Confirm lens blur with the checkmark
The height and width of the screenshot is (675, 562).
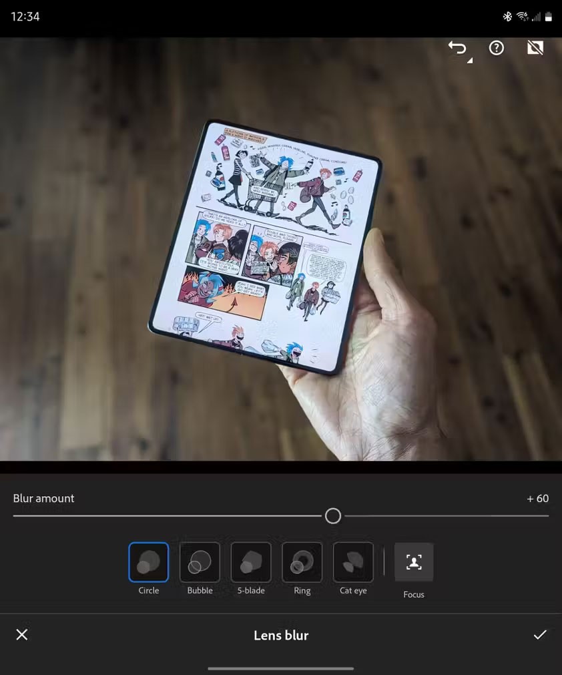tap(540, 635)
